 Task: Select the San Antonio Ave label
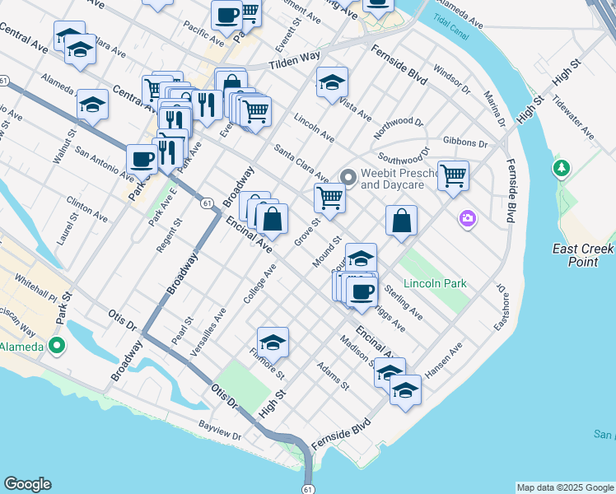[x=105, y=164]
